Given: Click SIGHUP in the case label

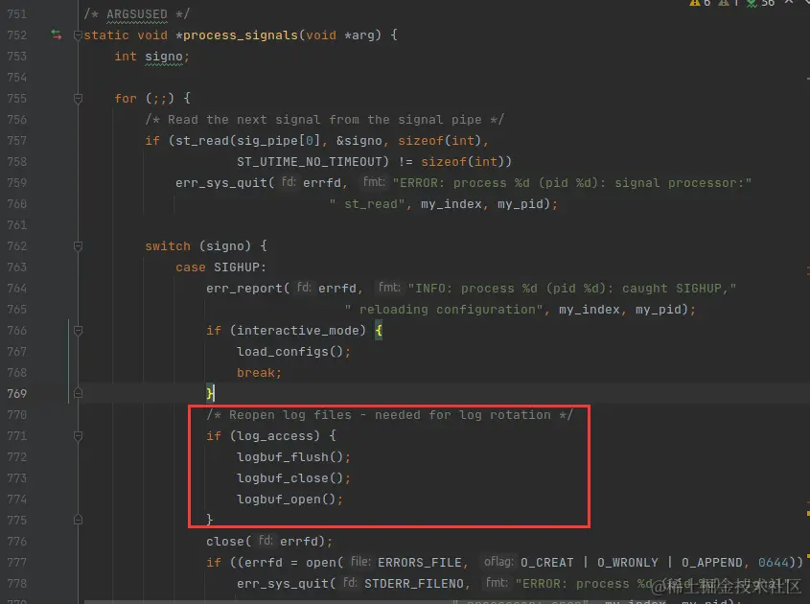Looking at the screenshot, I should [x=237, y=267].
